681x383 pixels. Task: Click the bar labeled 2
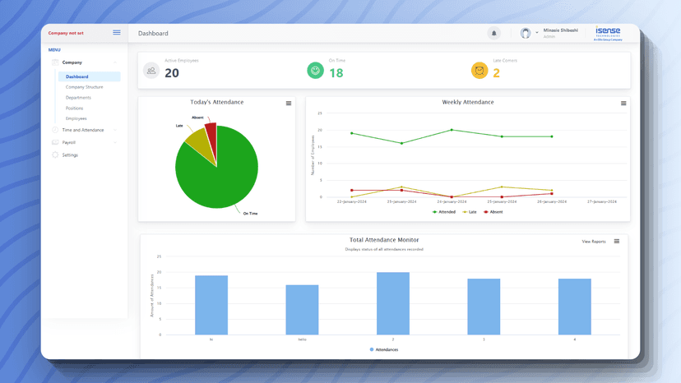point(392,303)
